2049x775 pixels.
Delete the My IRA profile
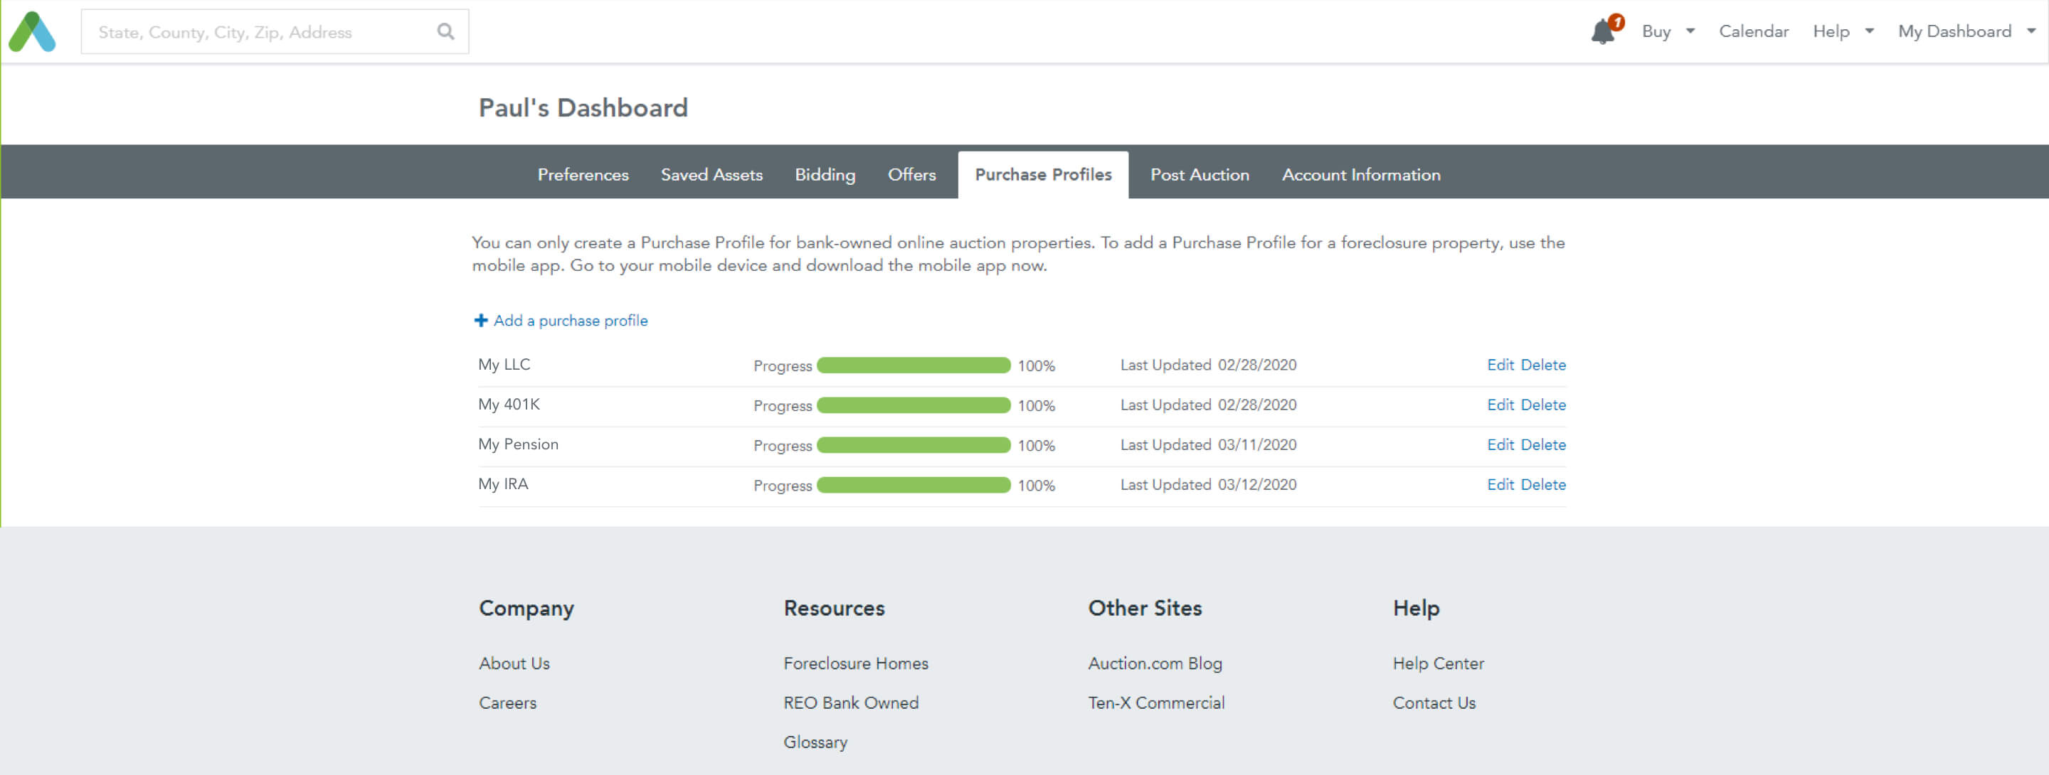pyautogui.click(x=1542, y=484)
